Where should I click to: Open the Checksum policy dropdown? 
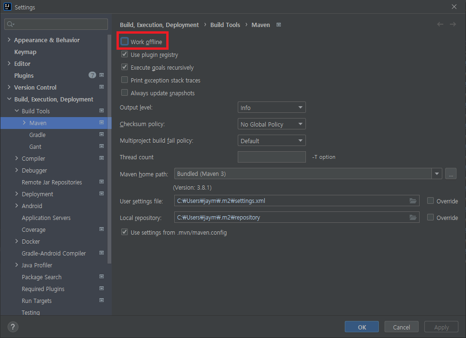(x=272, y=124)
